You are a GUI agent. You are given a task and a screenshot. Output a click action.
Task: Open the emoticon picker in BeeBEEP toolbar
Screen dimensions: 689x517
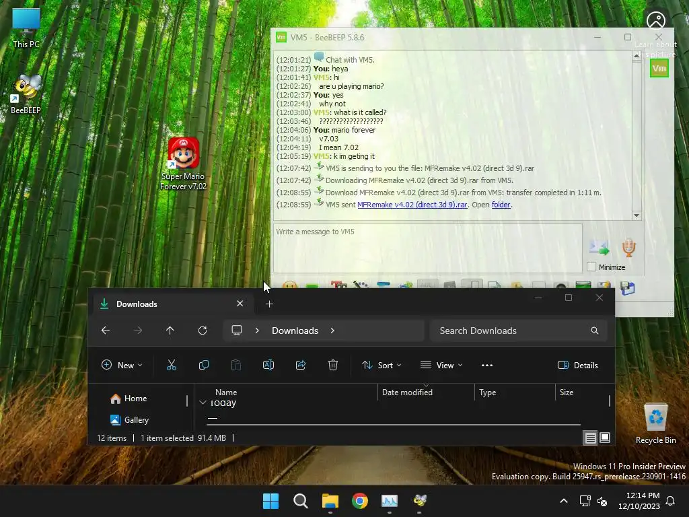pos(290,285)
